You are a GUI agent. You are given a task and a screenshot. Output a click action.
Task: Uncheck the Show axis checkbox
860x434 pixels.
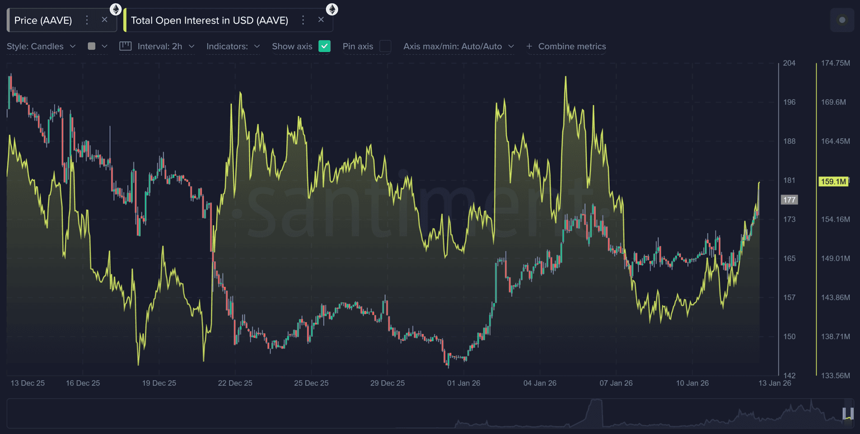(x=324, y=46)
